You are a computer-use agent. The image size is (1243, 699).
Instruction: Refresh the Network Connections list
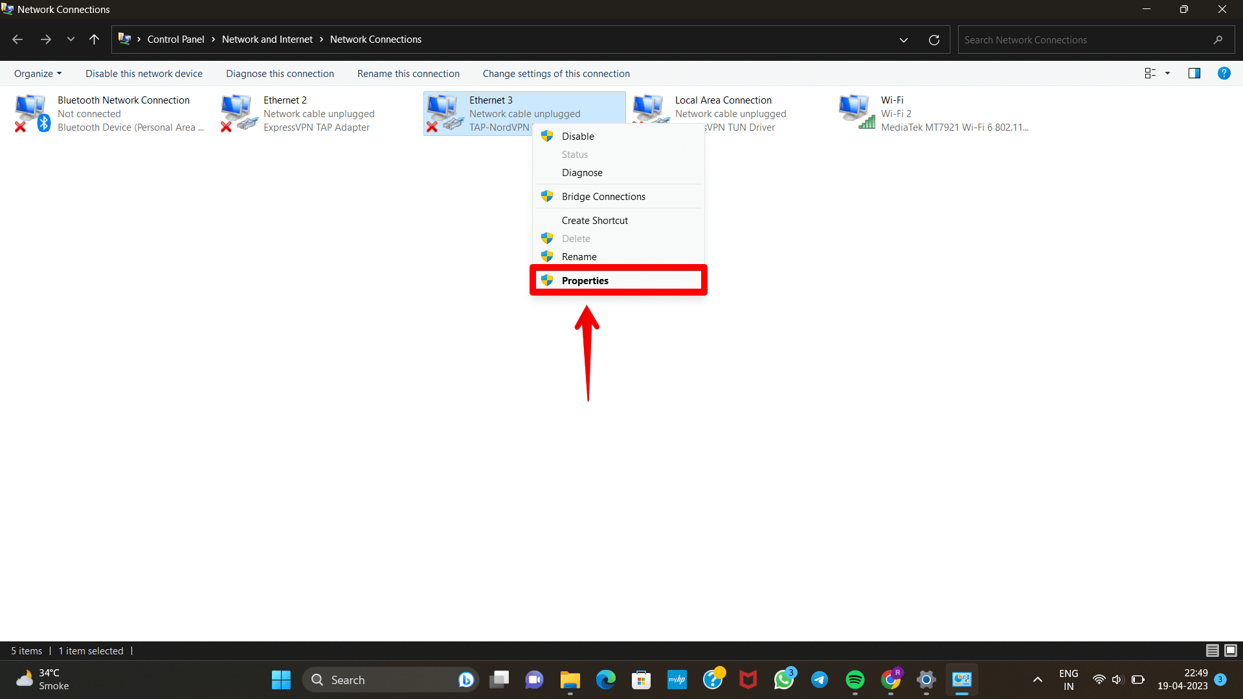click(x=934, y=39)
